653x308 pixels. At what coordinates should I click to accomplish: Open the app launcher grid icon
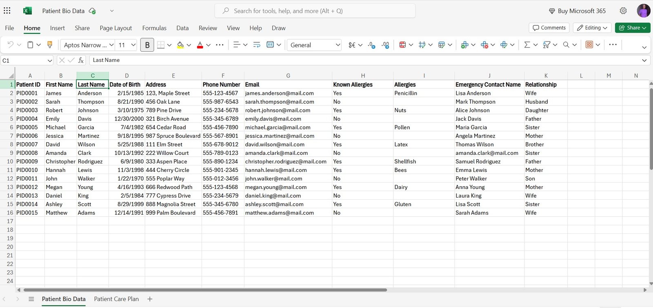tap(7, 11)
